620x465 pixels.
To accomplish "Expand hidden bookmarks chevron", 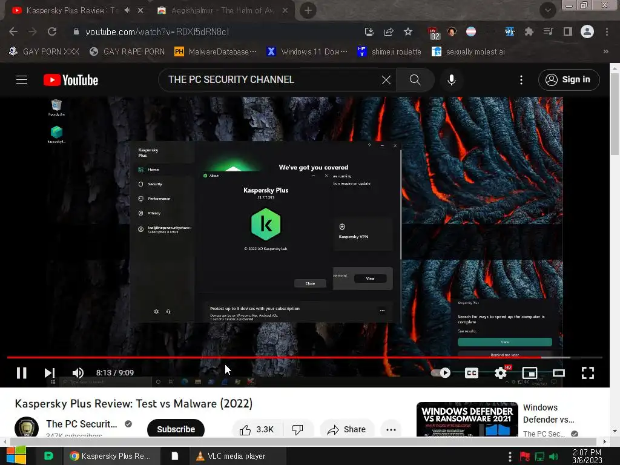I will (x=605, y=51).
